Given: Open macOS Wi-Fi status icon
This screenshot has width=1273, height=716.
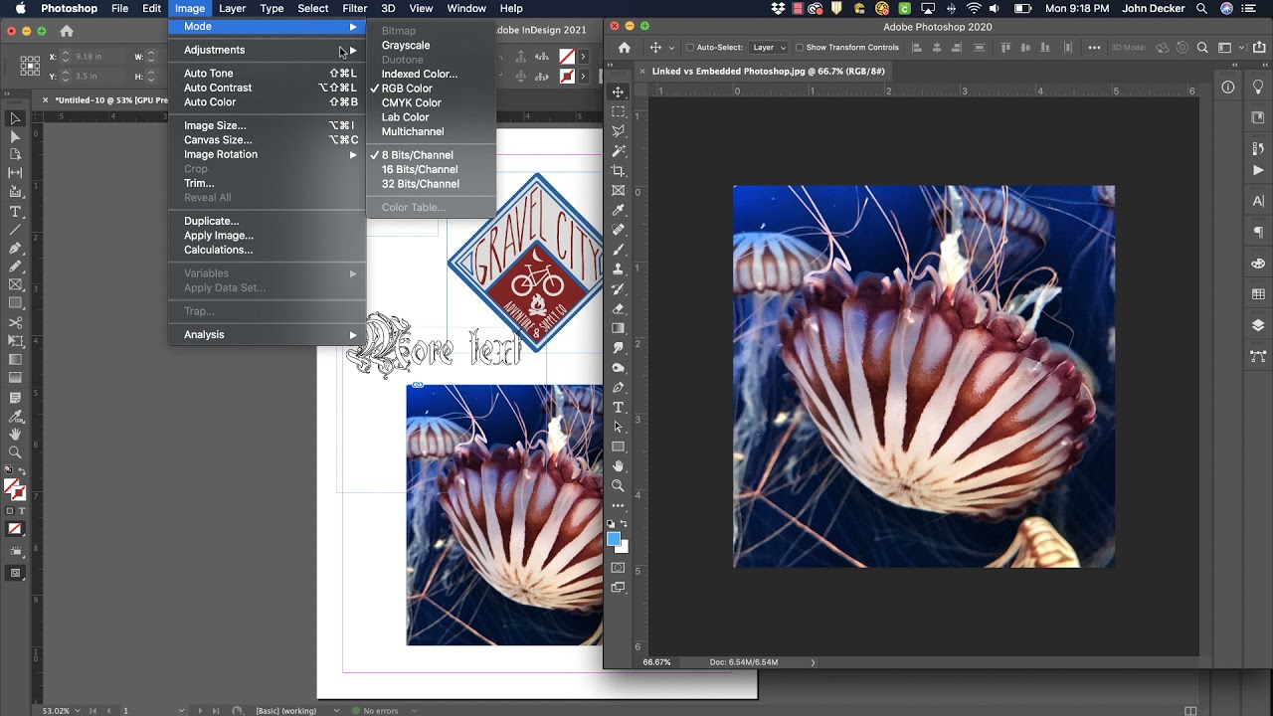Looking at the screenshot, I should click(x=974, y=8).
